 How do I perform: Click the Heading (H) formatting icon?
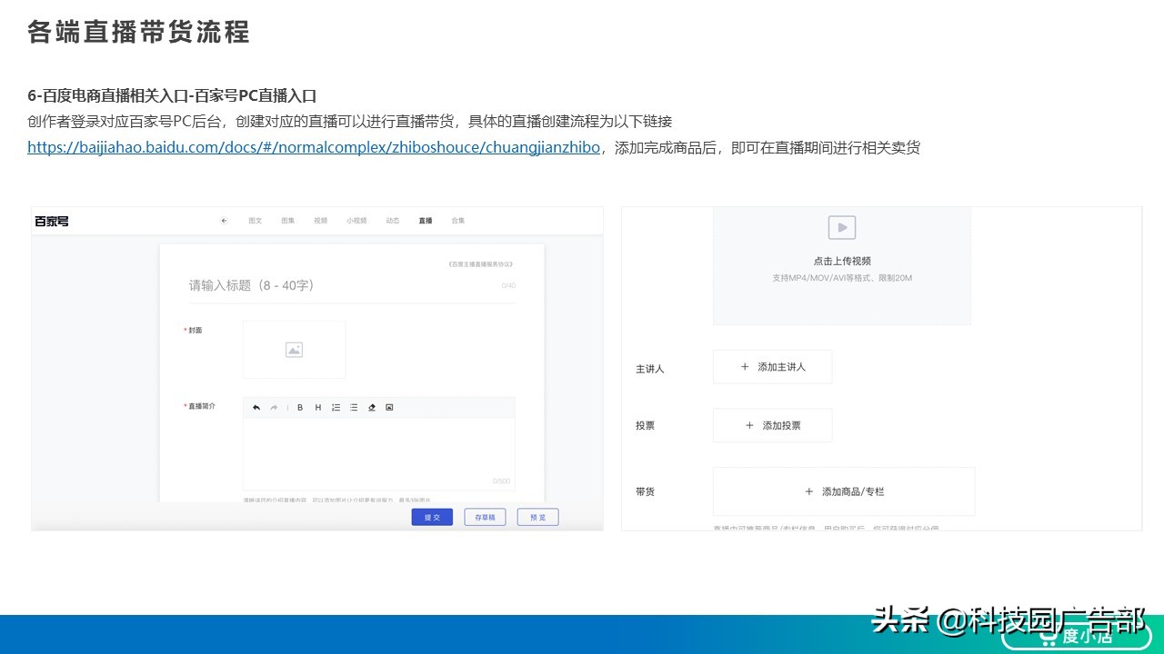[x=318, y=408]
